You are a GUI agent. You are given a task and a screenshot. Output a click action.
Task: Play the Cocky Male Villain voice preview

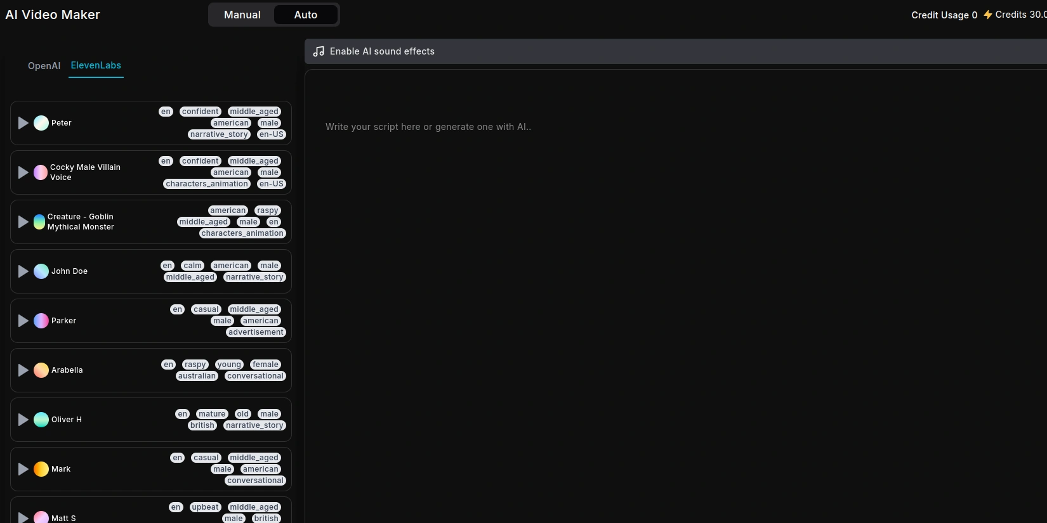pyautogui.click(x=23, y=172)
